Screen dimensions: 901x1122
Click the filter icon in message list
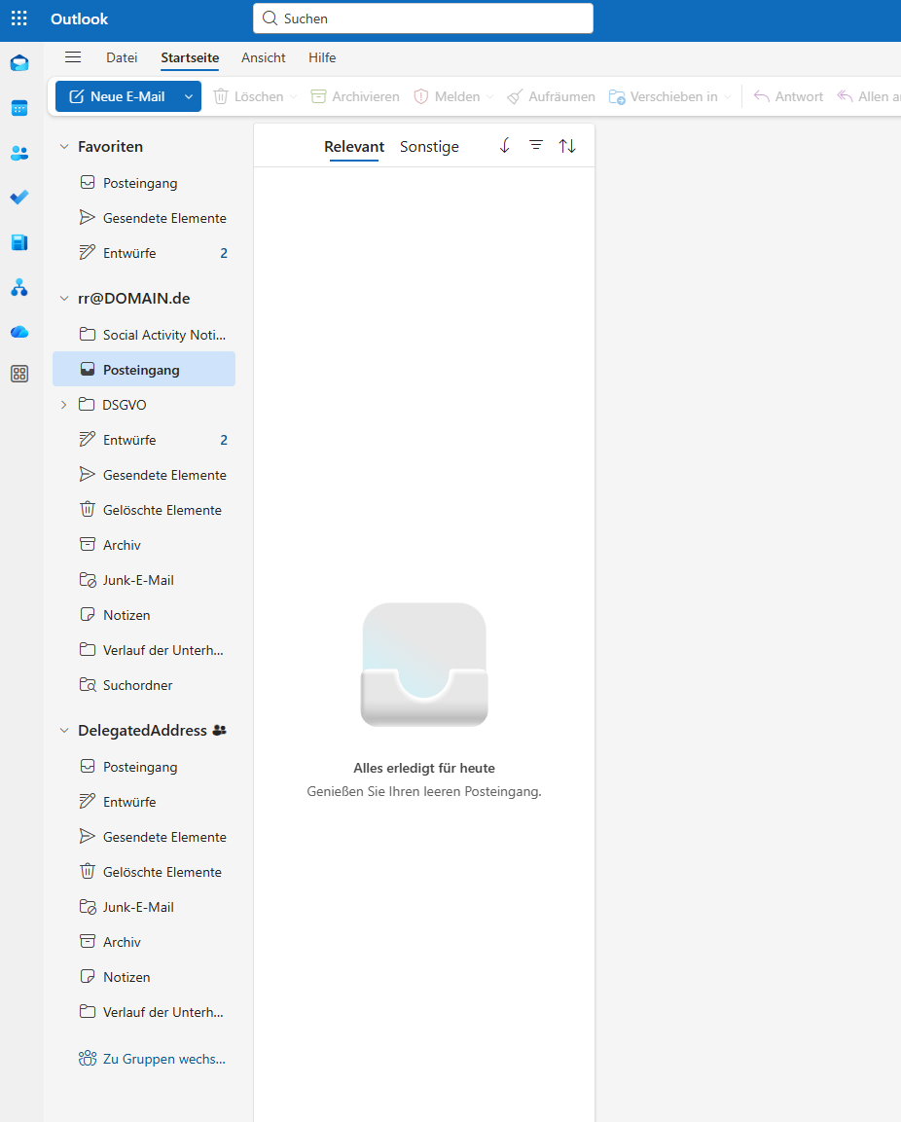coord(536,146)
